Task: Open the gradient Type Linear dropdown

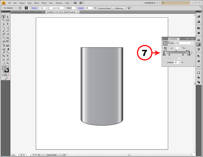Action: pyautogui.click(x=183, y=43)
